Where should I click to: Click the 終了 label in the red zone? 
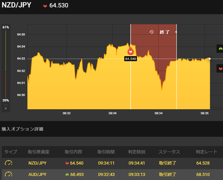coord(164,32)
